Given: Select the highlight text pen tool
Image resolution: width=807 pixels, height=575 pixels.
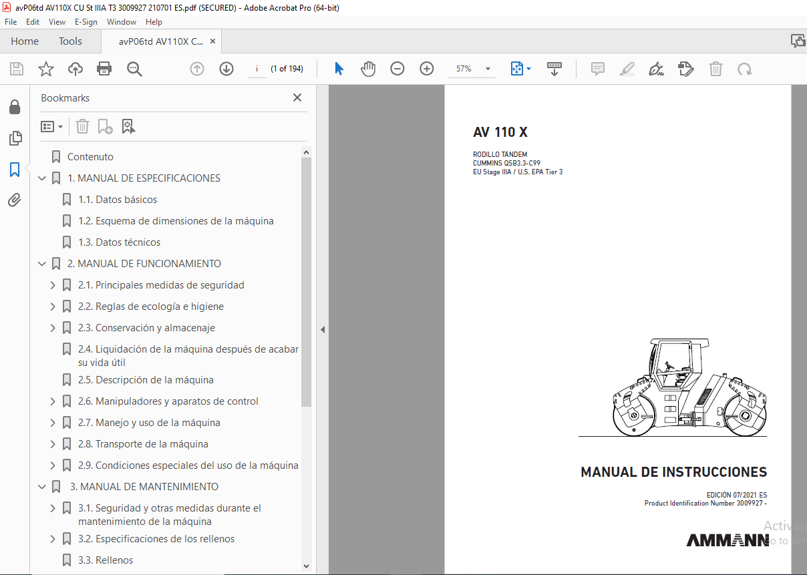Looking at the screenshot, I should (x=627, y=69).
